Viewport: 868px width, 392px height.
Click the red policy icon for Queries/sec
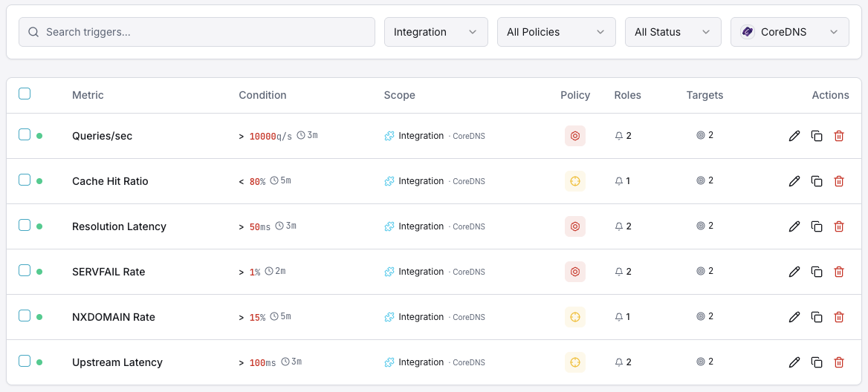coord(575,136)
